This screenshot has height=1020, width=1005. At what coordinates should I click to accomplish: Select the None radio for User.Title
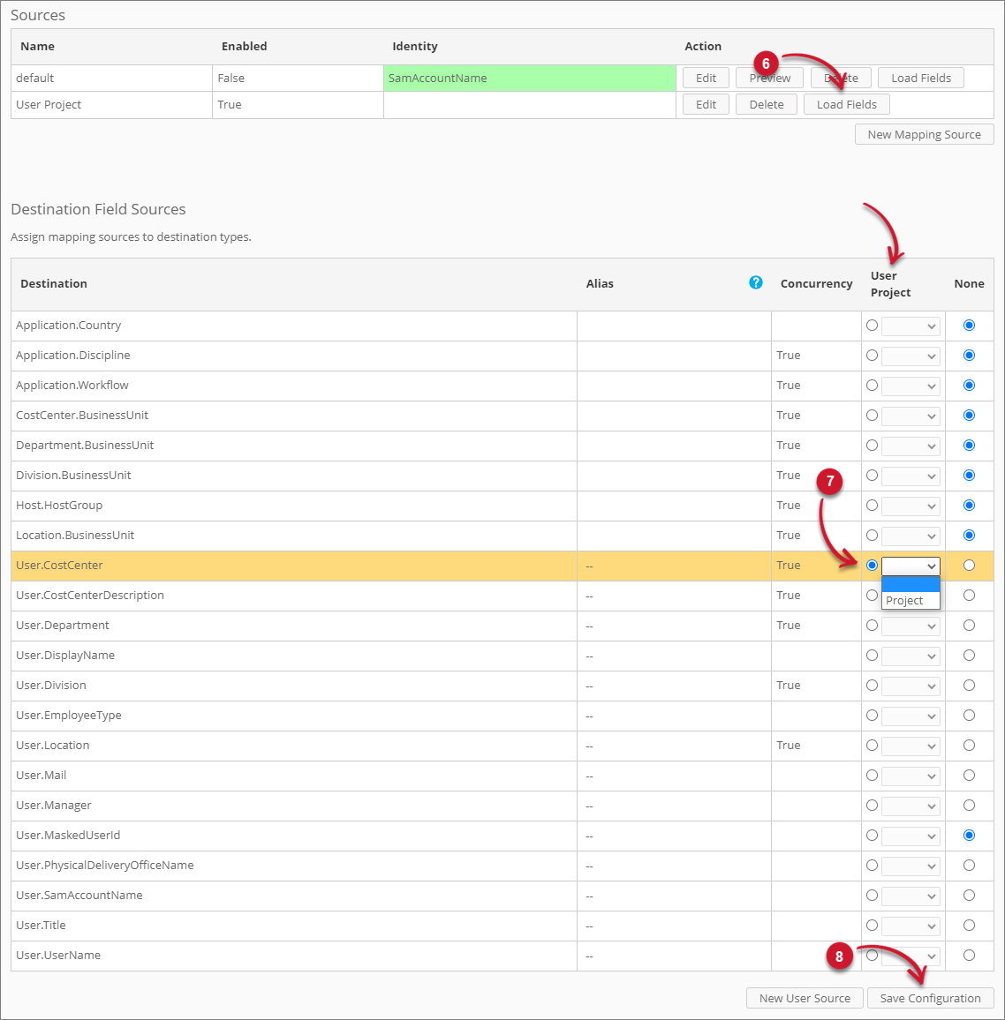969,926
